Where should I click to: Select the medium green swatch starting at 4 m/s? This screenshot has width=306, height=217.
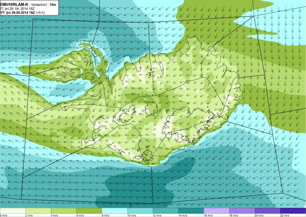click(64, 211)
